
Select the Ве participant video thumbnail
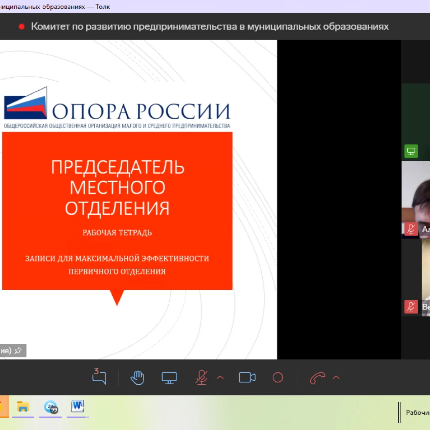click(x=416, y=277)
